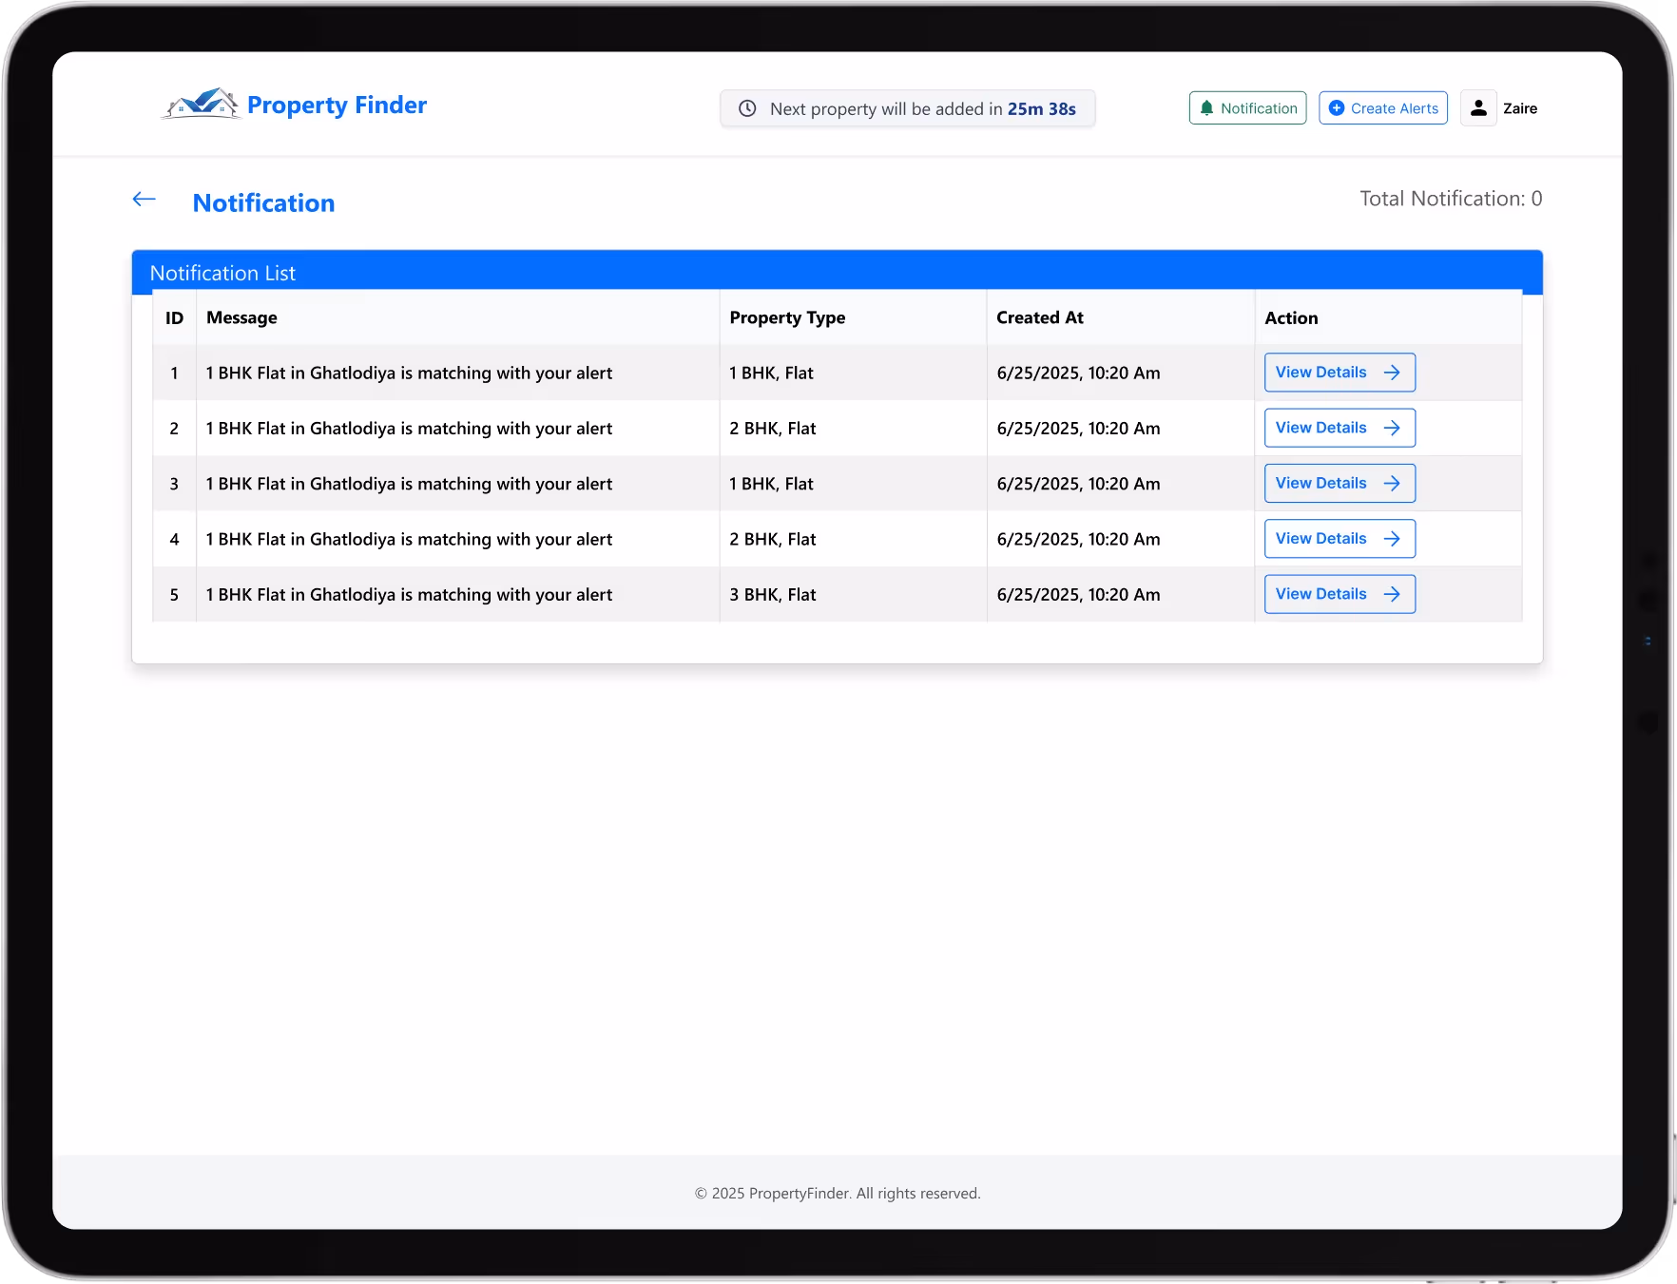Click the Notification List panel header
1677x1284 pixels.
pos(837,272)
